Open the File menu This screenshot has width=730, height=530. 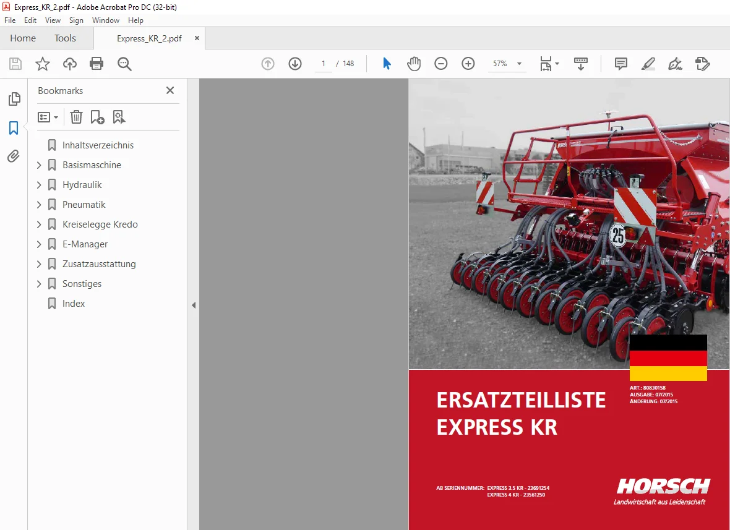click(x=10, y=20)
